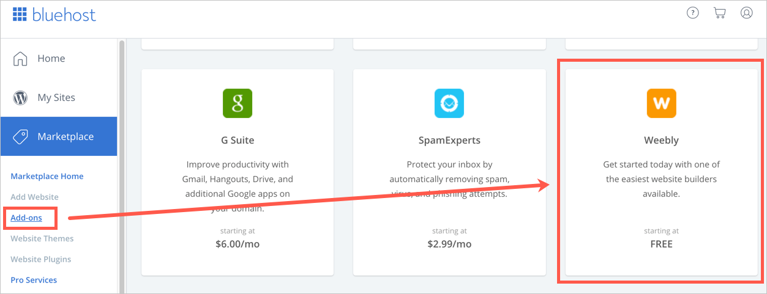Click the WordPress icon beside My Sites

(x=20, y=98)
